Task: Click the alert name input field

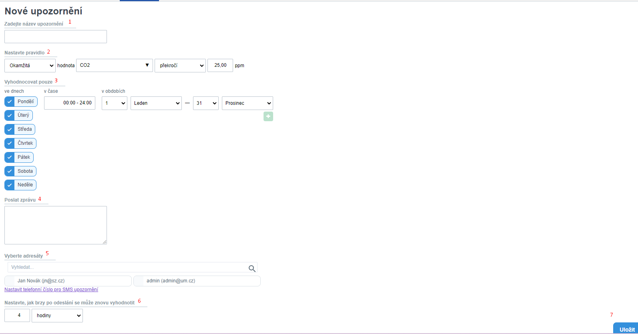Action: tap(56, 37)
